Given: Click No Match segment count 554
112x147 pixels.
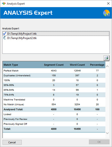Looking at the screenshot, I should point(54,105).
